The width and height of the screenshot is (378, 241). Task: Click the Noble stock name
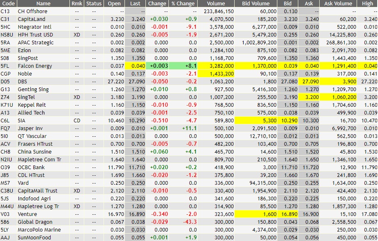25,74
